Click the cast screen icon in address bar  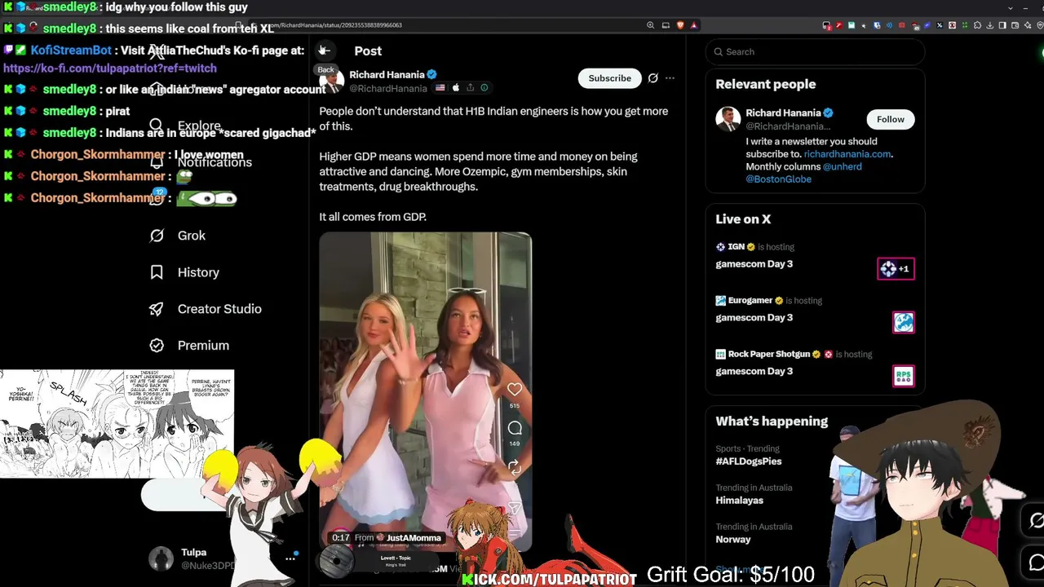point(666,25)
